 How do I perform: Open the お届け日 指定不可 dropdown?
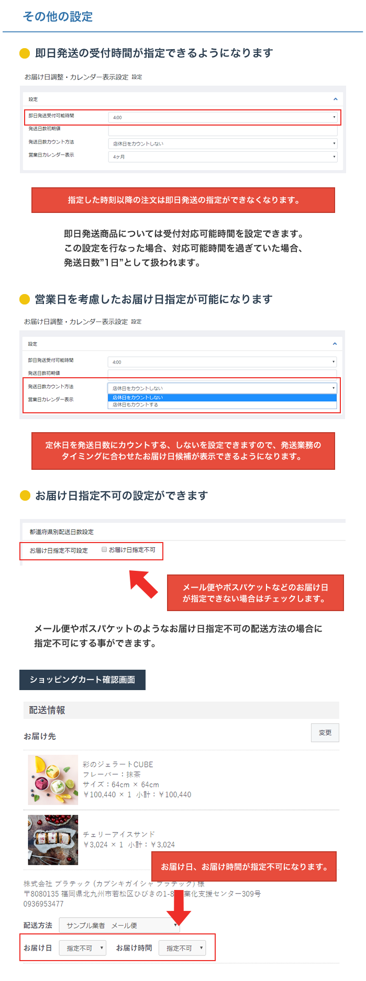pos(83,948)
